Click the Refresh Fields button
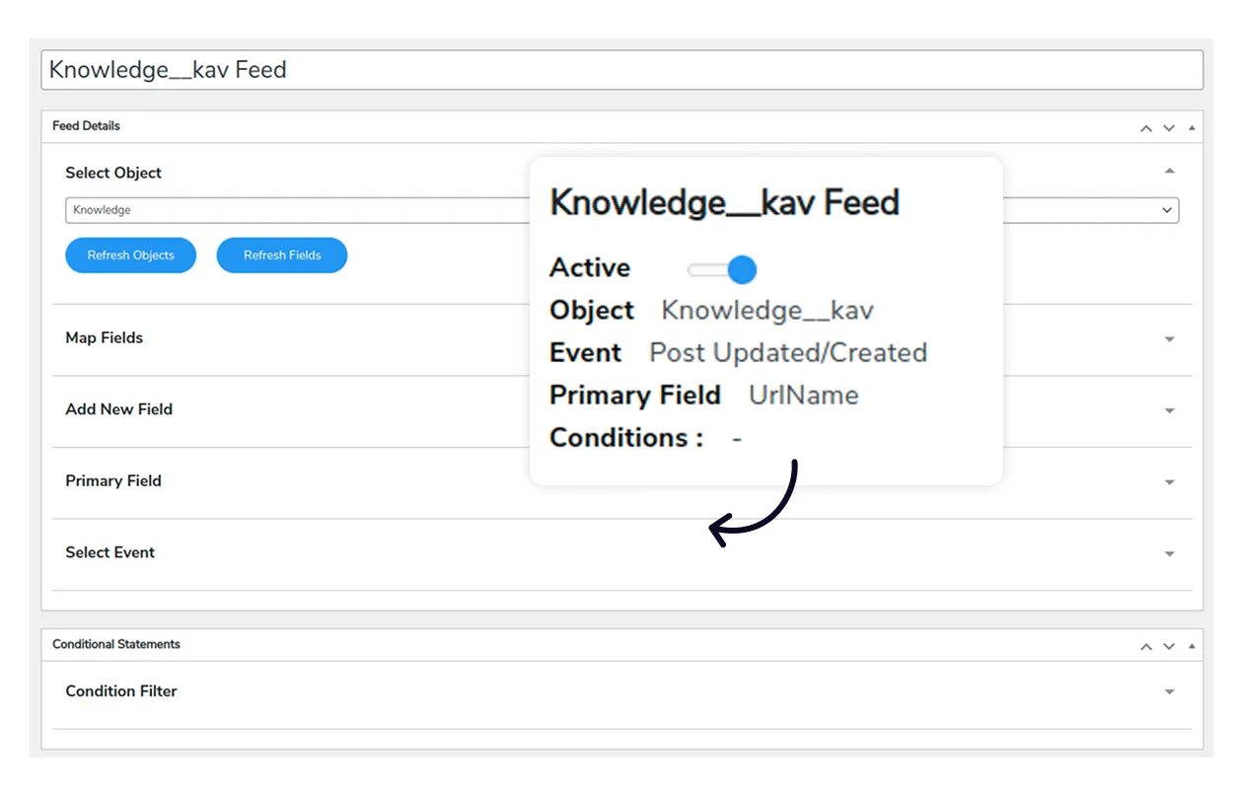This screenshot has width=1243, height=793. (282, 255)
